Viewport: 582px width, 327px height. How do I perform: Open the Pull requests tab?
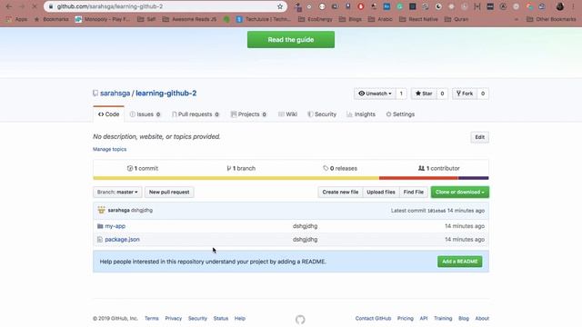(x=196, y=114)
